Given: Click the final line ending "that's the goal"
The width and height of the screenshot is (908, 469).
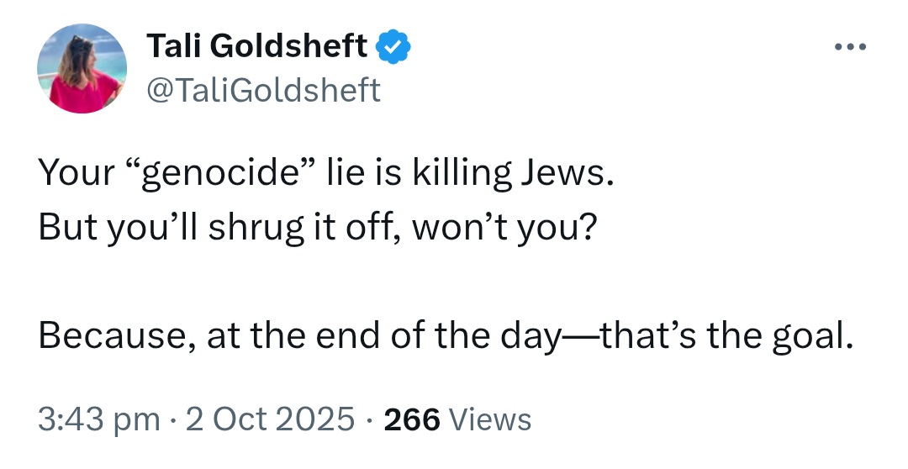Looking at the screenshot, I should pos(446,336).
